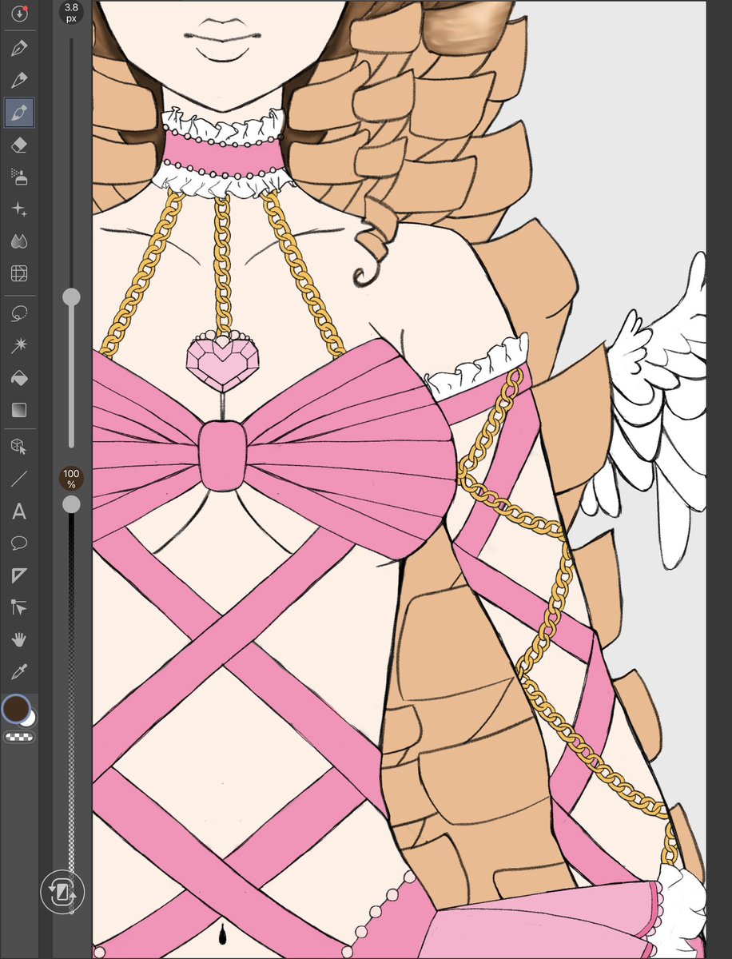Select the Fill bucket tool

(19, 377)
